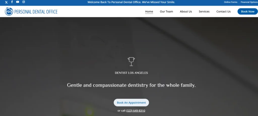Open the Contact Us page
This screenshot has width=258, height=116.
(223, 12)
